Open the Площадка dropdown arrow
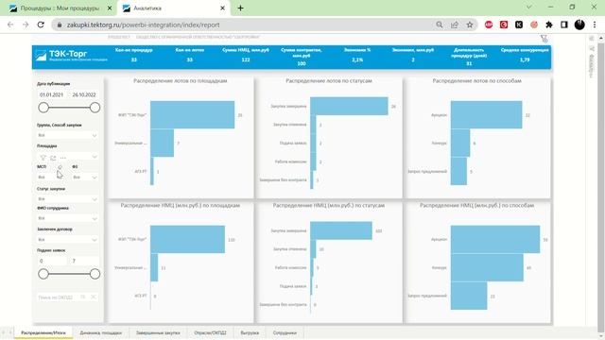Viewport: 605px width, 340px height. [x=95, y=157]
